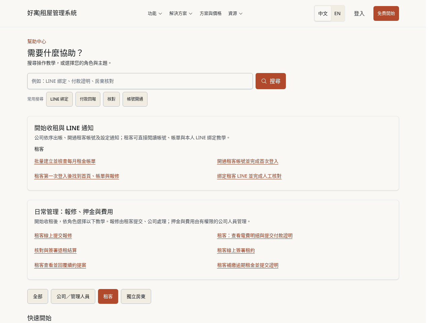Expand the 資源 dropdown
Viewport: 431px width, 323px height.
(235, 13)
